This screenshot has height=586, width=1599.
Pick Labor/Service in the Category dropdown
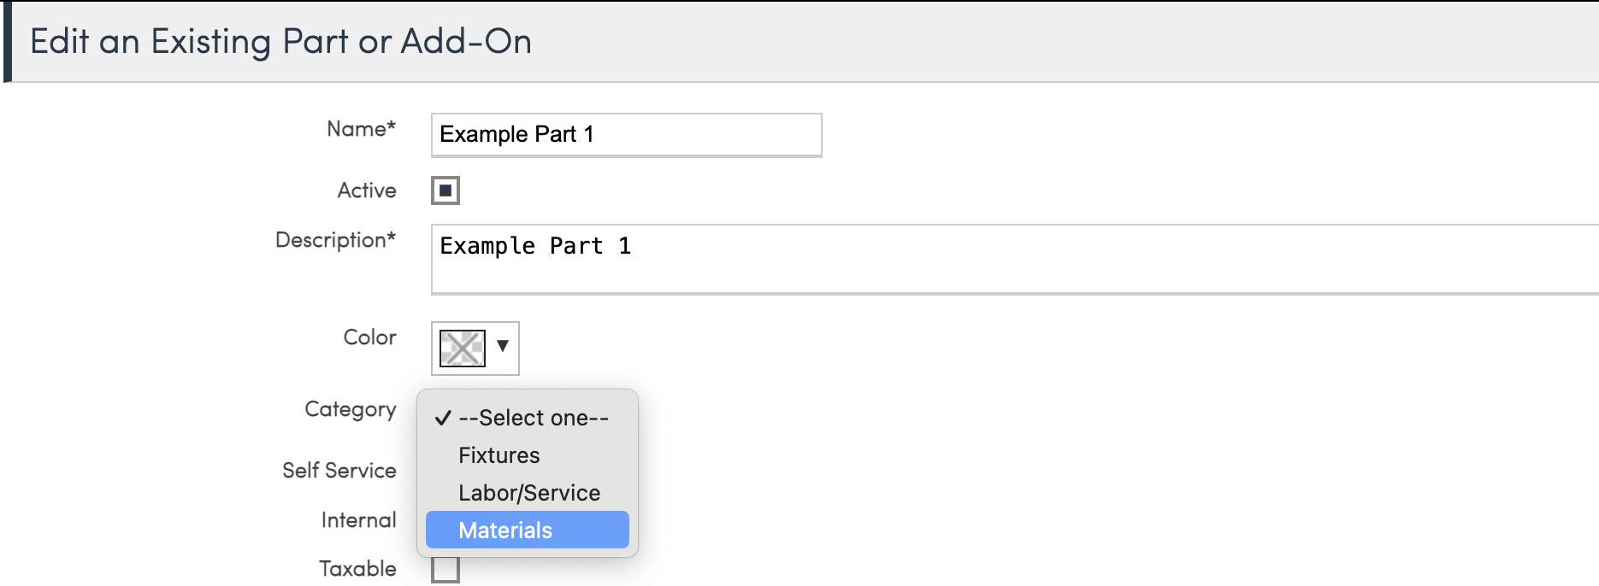[x=529, y=493]
